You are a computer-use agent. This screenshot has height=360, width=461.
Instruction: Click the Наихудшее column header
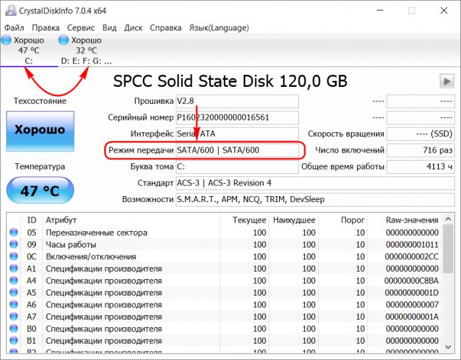(294, 220)
